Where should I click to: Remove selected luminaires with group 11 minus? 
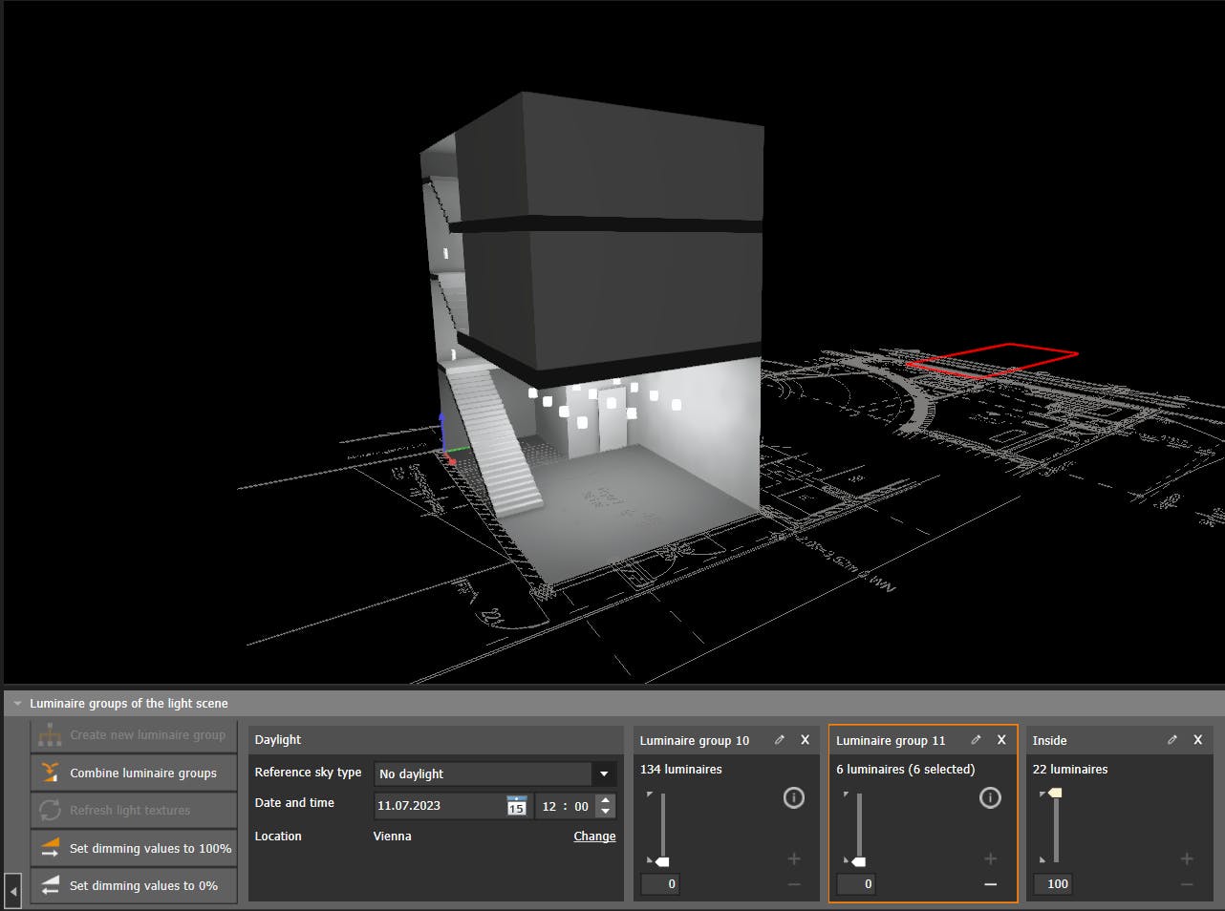point(990,884)
